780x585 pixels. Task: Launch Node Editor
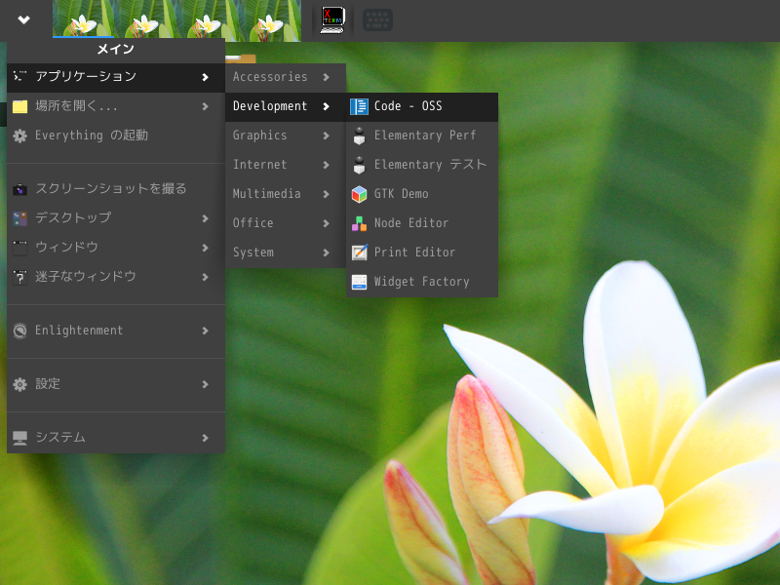click(422, 223)
